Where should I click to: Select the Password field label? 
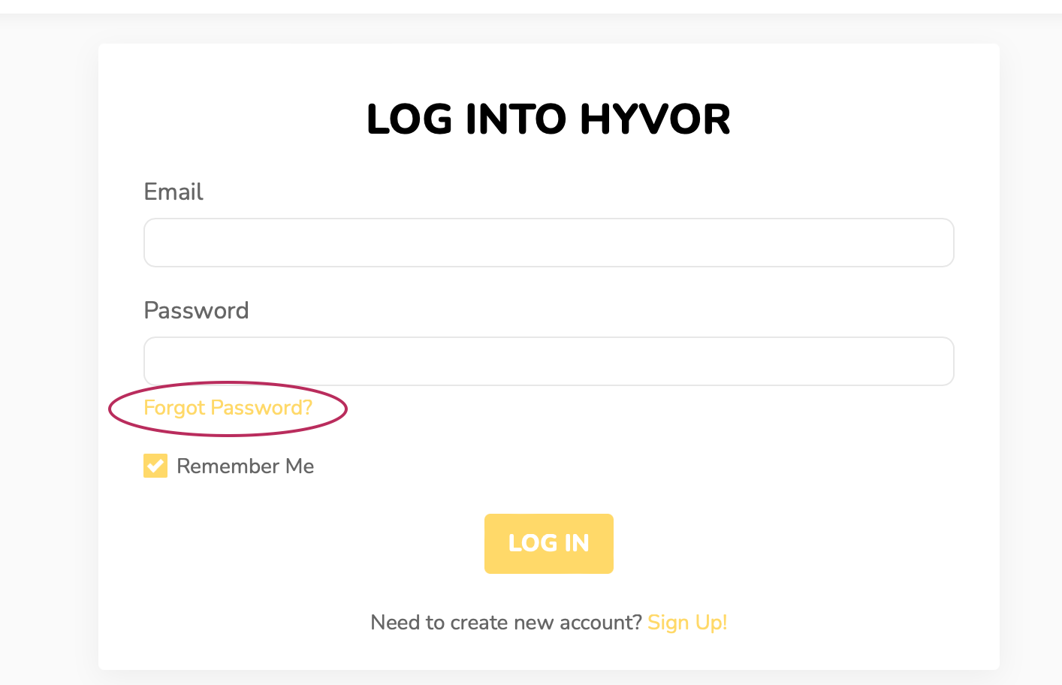pyautogui.click(x=196, y=311)
